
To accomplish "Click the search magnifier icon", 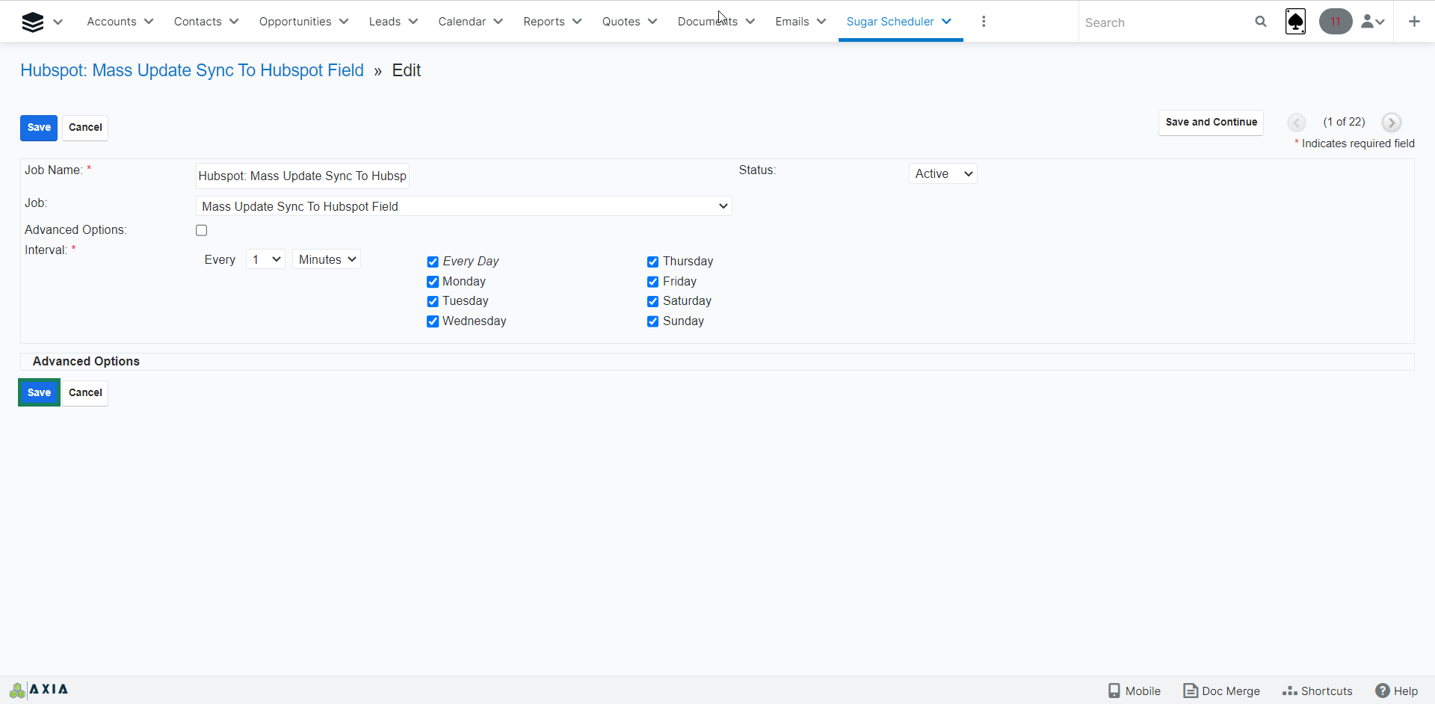I will (x=1261, y=22).
